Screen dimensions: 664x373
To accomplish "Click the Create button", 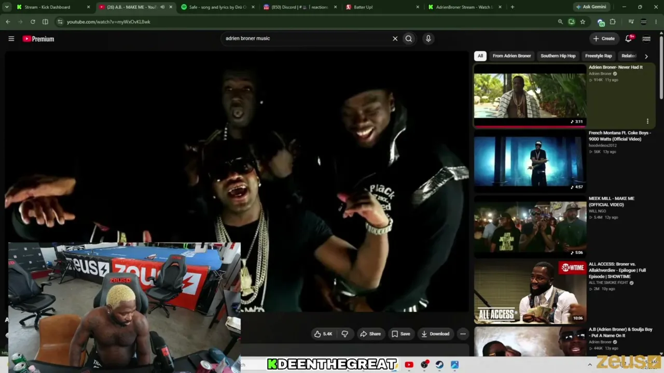I will pyautogui.click(x=604, y=38).
